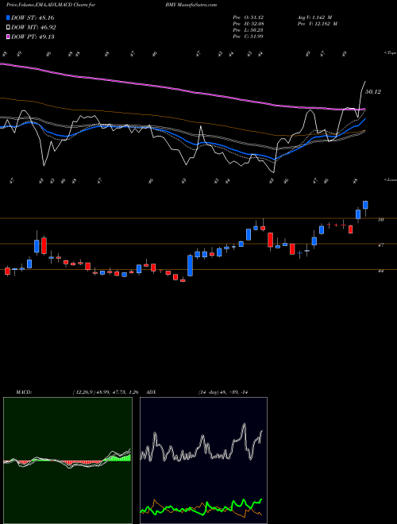Click the '<Tops' label at chart right
Viewport: 397px width, 524px height.
390,53
